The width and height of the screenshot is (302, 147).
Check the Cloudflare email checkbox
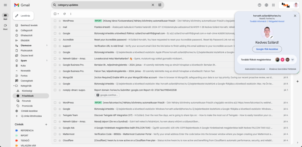pyautogui.click(x=55, y=141)
